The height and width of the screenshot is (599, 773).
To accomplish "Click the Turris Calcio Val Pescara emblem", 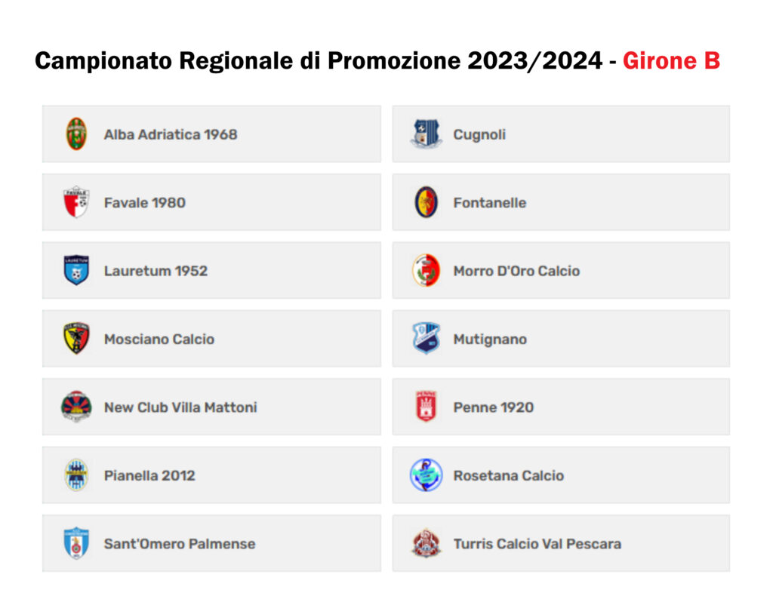I will (x=426, y=543).
